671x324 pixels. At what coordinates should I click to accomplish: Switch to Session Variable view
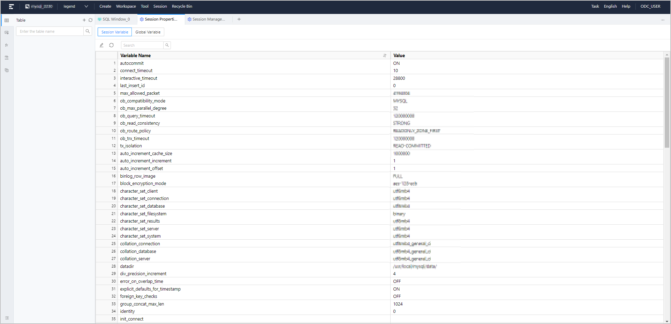tap(114, 32)
